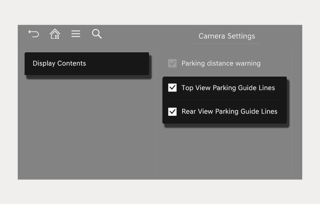Uncheck the Rear View Parking Guide Lines checkbox
This screenshot has height=204, width=320.
point(172,112)
